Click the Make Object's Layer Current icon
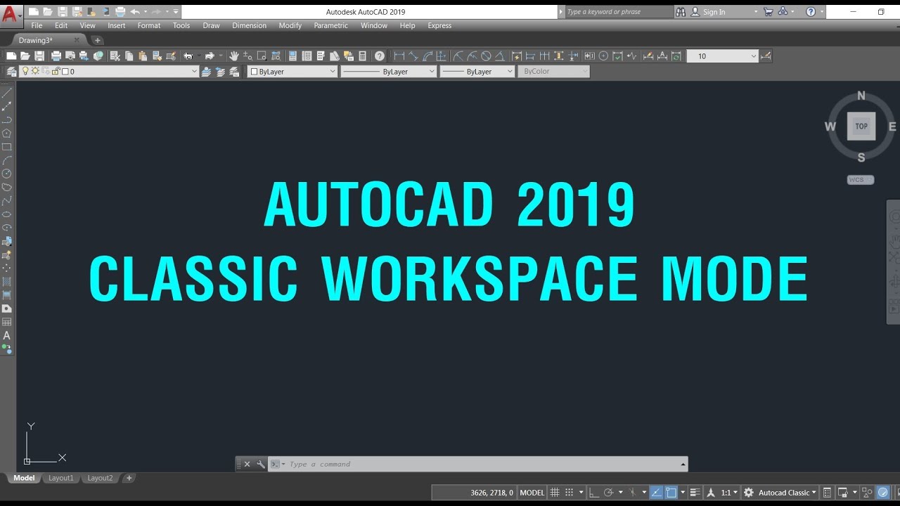Viewport: 900px width, 506px height. [206, 71]
